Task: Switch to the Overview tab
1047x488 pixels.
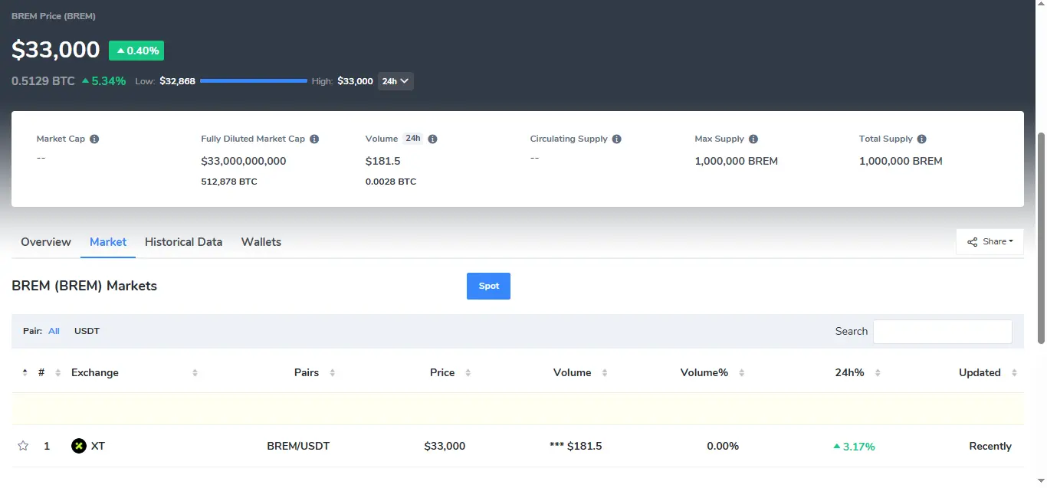Action: [x=46, y=242]
